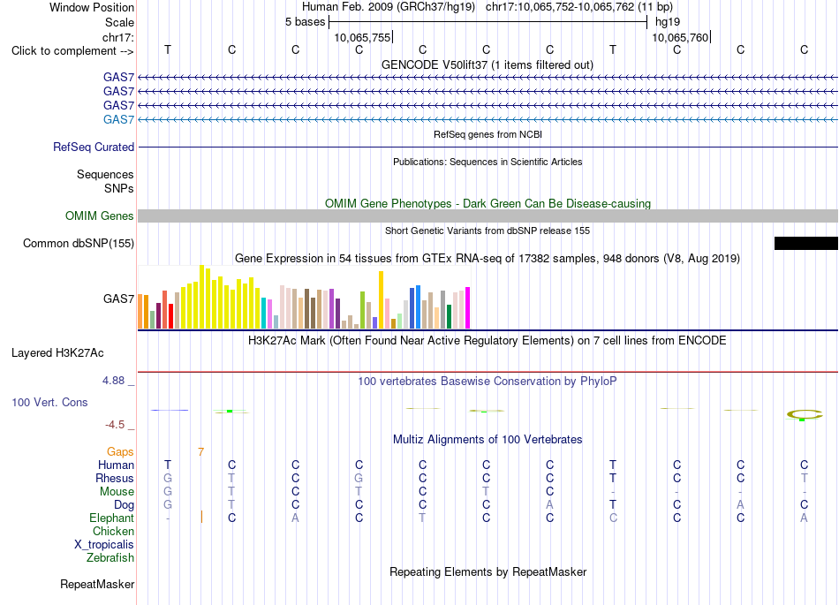Click the red bar in GAS7 expression chart

(x=170, y=315)
